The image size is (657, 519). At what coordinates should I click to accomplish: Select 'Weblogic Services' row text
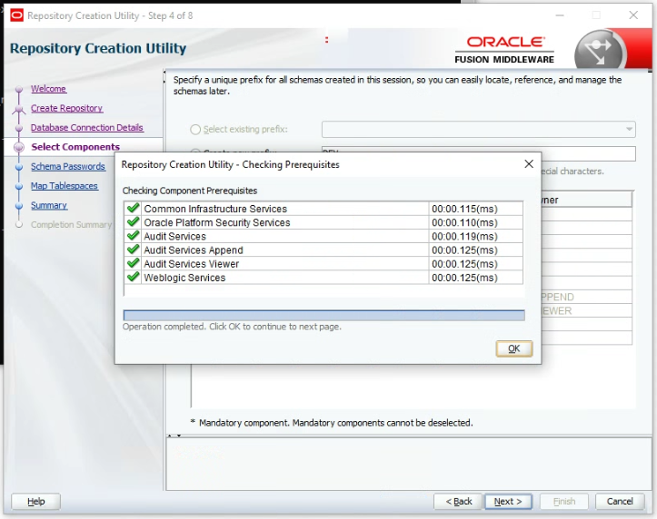click(x=184, y=278)
